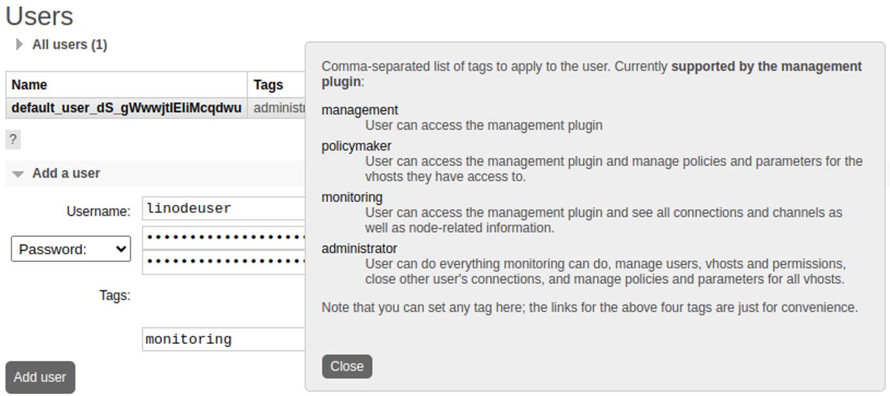This screenshot has height=396, width=890.
Task: Click the Tags column header
Action: click(267, 85)
